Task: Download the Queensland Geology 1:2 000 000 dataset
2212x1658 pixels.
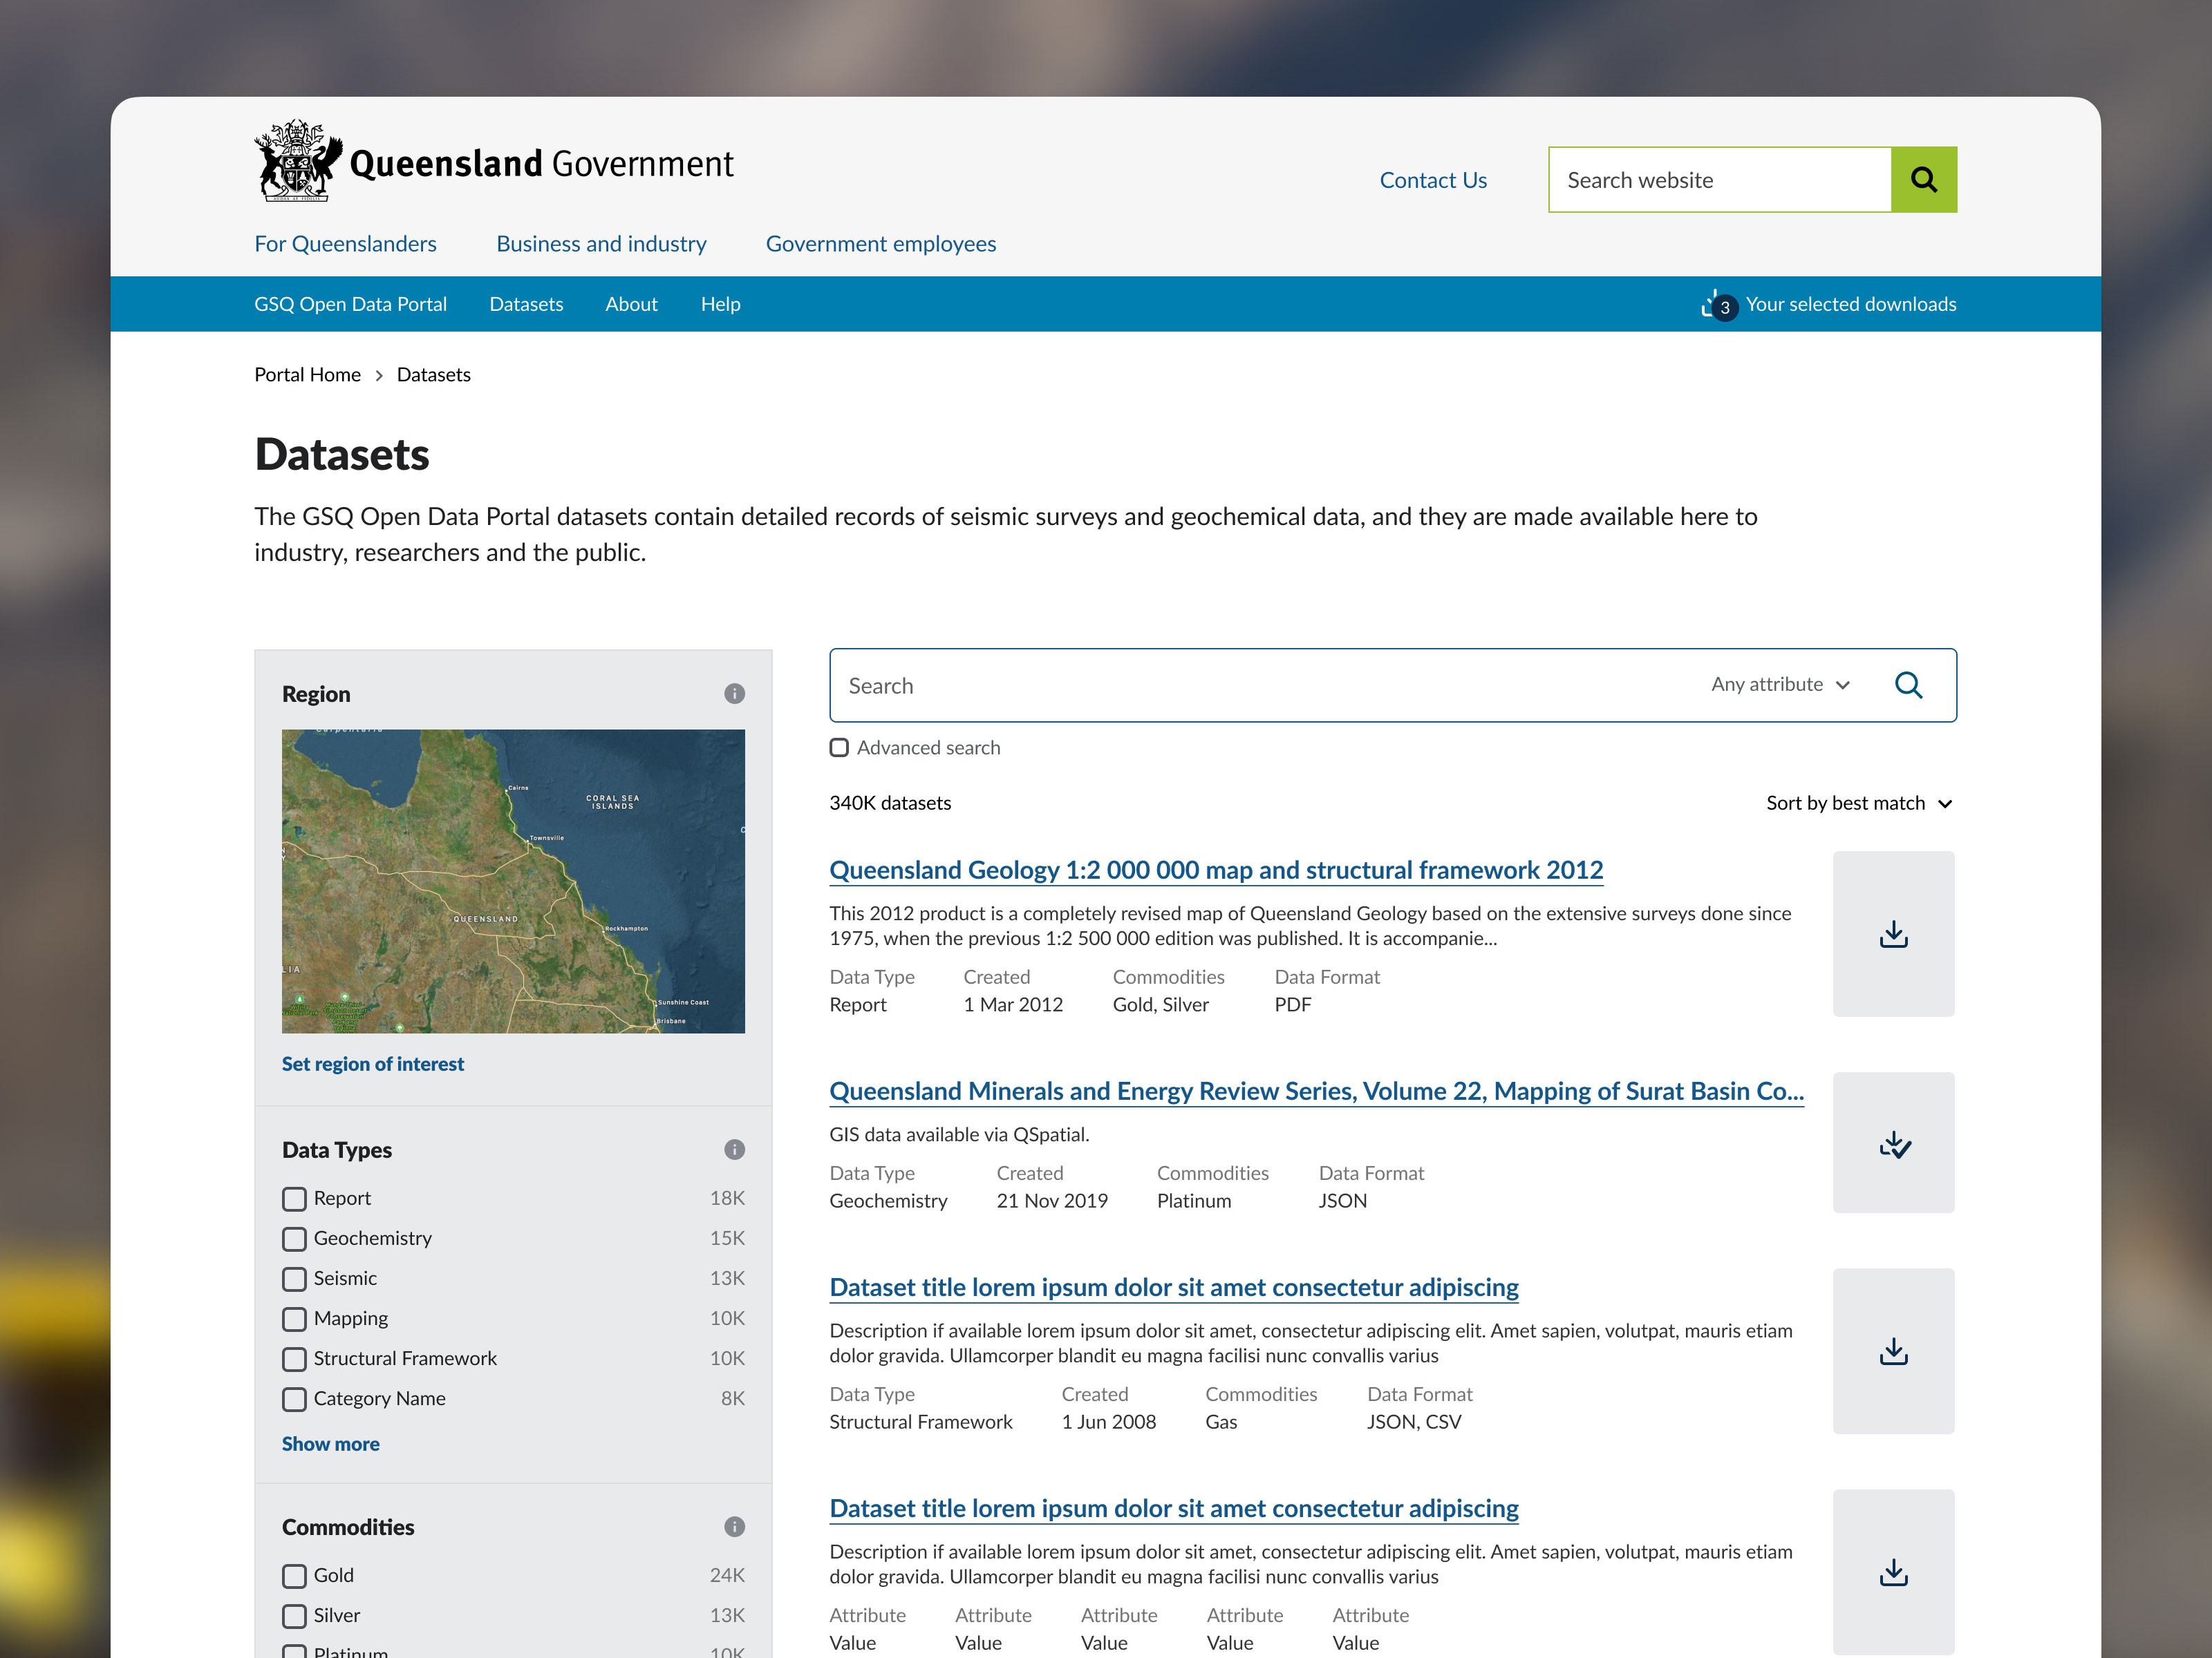Action: click(x=1893, y=935)
